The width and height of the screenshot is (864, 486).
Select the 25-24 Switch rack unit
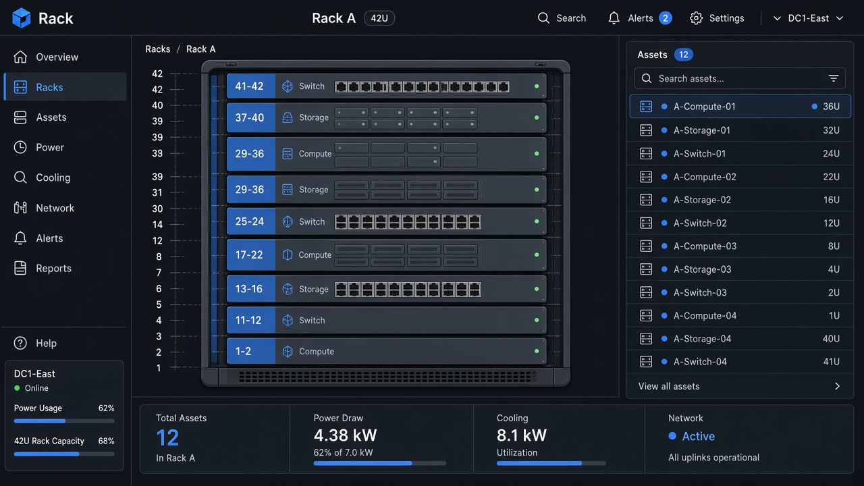[386, 221]
